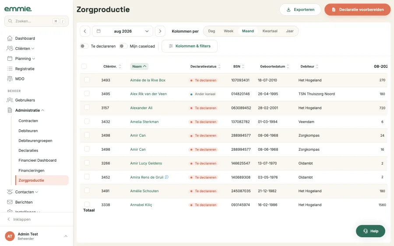Click the Zoeken search field
This screenshot has width=394, height=246.
pyautogui.click(x=36, y=21)
